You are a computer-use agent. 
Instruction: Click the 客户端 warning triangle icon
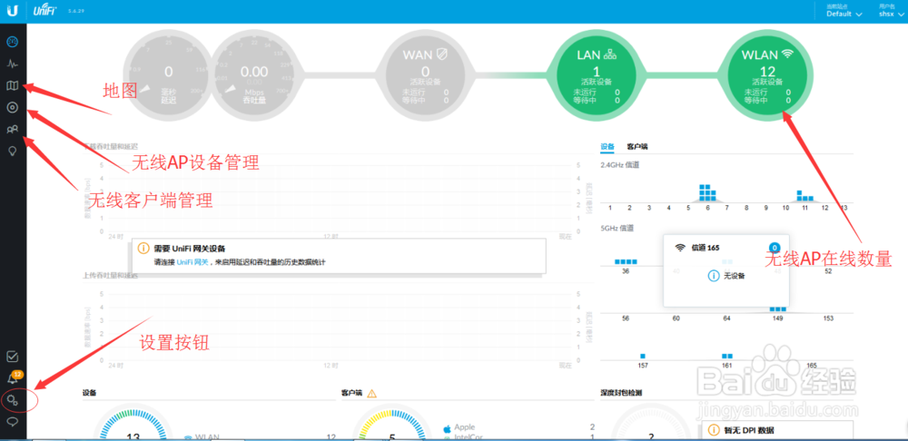[x=371, y=394]
